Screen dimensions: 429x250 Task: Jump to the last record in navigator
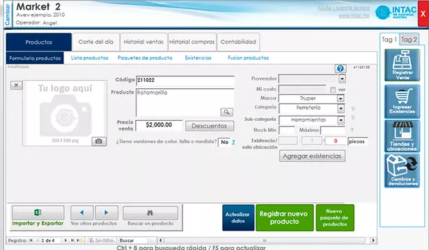coord(72,240)
